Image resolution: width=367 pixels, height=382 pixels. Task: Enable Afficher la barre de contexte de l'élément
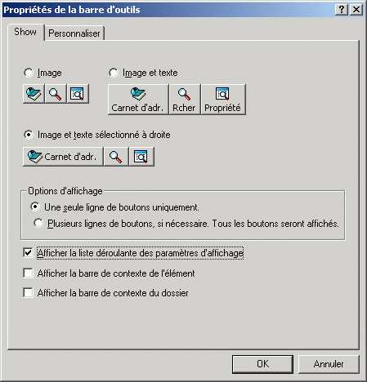click(29, 273)
